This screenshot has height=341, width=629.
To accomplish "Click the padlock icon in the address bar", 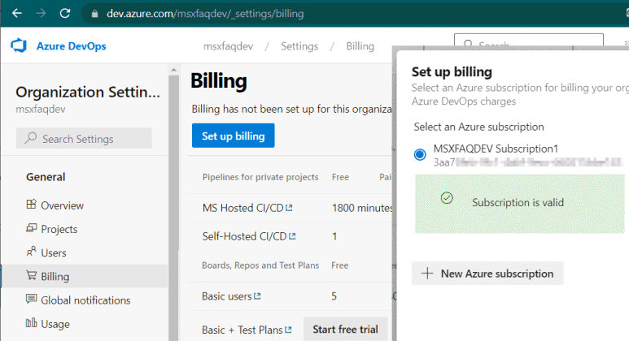I will 94,14.
